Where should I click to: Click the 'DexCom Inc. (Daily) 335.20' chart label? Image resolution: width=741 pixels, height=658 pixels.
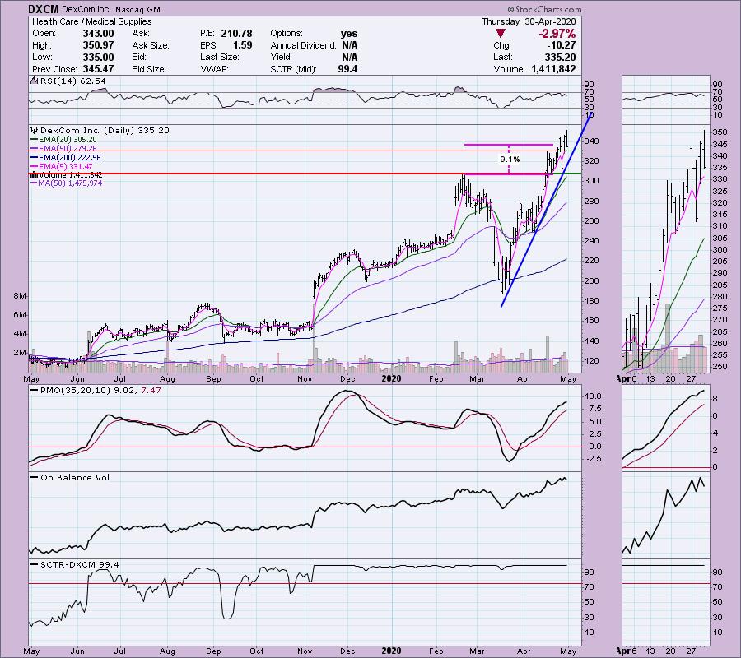click(105, 130)
